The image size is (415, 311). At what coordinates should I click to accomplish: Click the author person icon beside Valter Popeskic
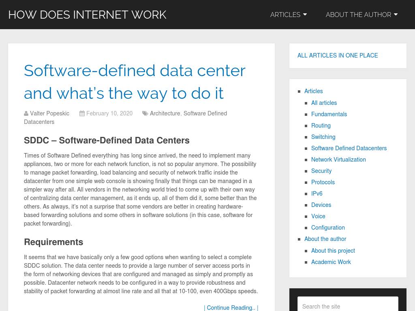point(26,113)
